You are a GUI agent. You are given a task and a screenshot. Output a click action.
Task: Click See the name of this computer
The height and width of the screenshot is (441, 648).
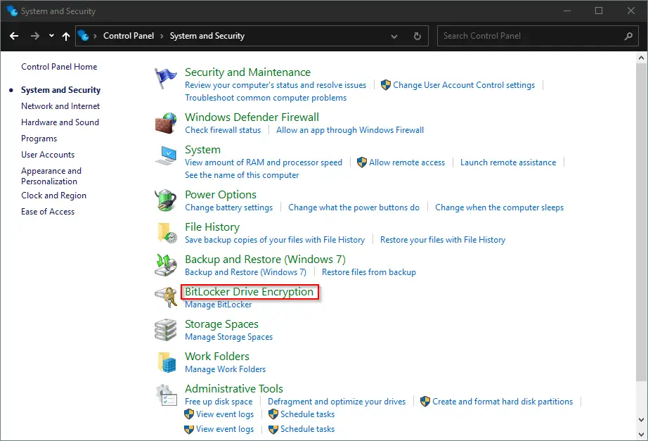coord(242,175)
